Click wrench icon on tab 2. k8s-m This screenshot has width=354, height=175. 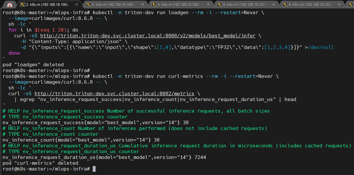(22, 5)
